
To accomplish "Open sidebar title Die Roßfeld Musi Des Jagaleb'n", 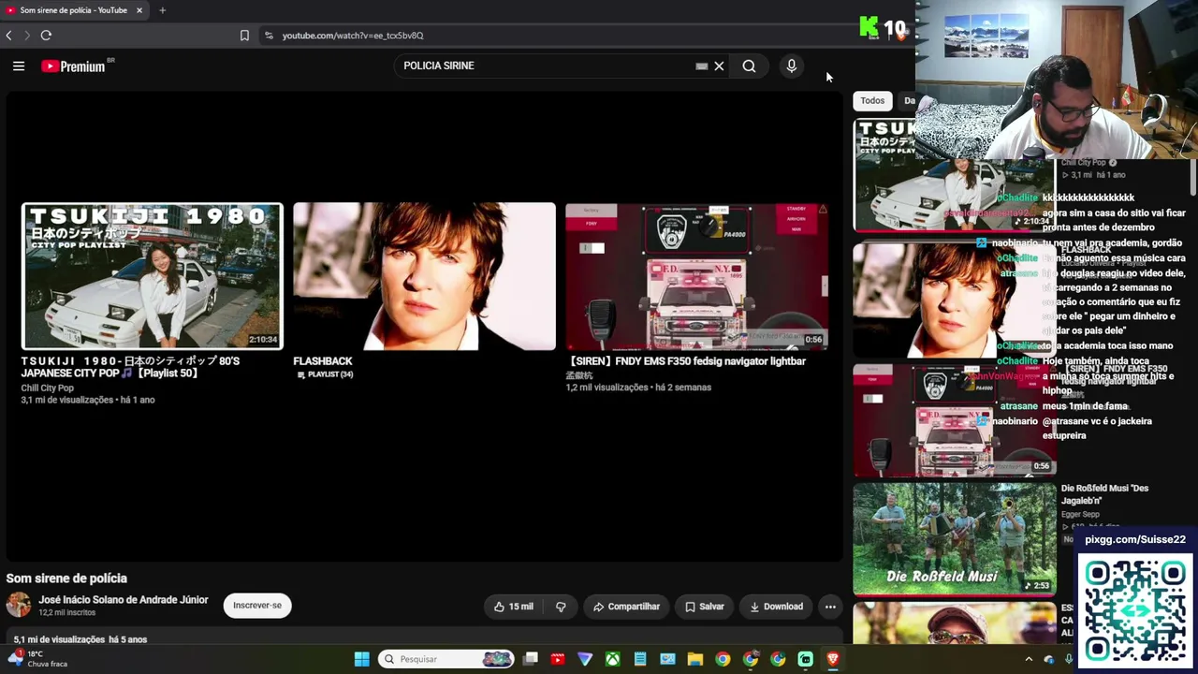I will click(1104, 494).
